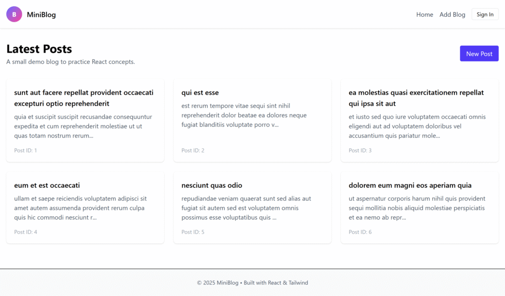505x296 pixels.
Task: Go to the Home nav link
Action: click(x=425, y=15)
